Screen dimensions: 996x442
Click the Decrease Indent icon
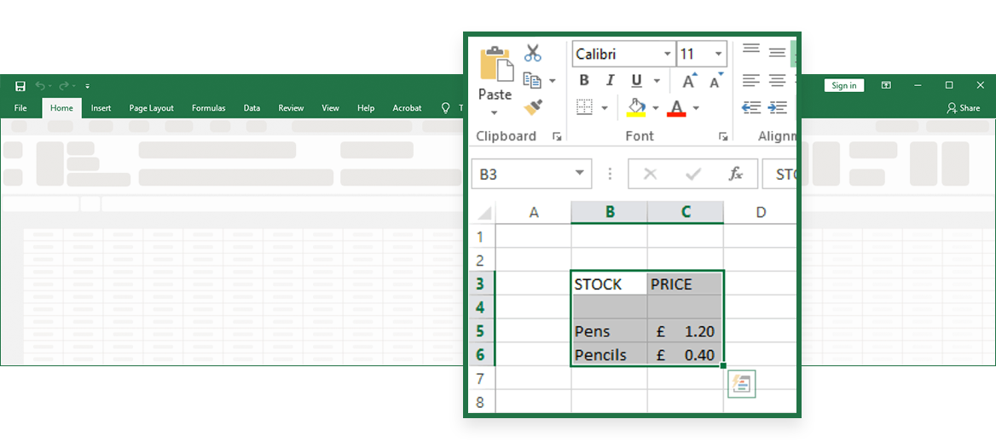point(751,107)
